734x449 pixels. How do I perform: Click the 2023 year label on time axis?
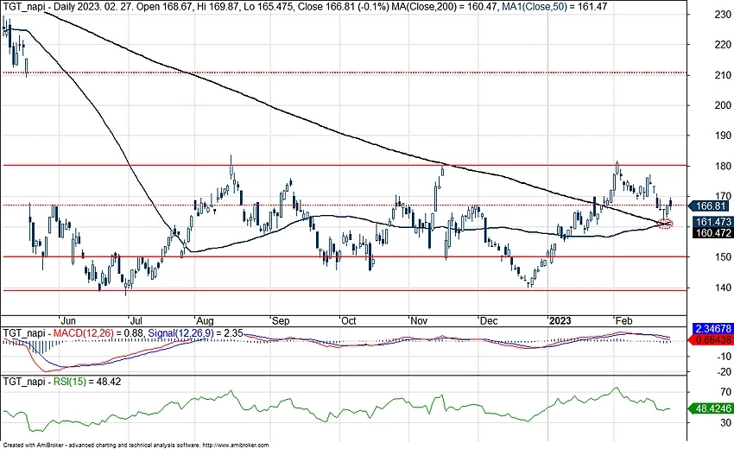point(560,320)
